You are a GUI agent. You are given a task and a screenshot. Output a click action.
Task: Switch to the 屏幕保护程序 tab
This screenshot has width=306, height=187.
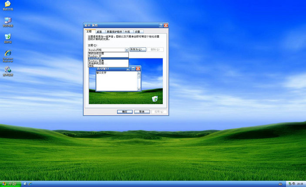(x=113, y=32)
